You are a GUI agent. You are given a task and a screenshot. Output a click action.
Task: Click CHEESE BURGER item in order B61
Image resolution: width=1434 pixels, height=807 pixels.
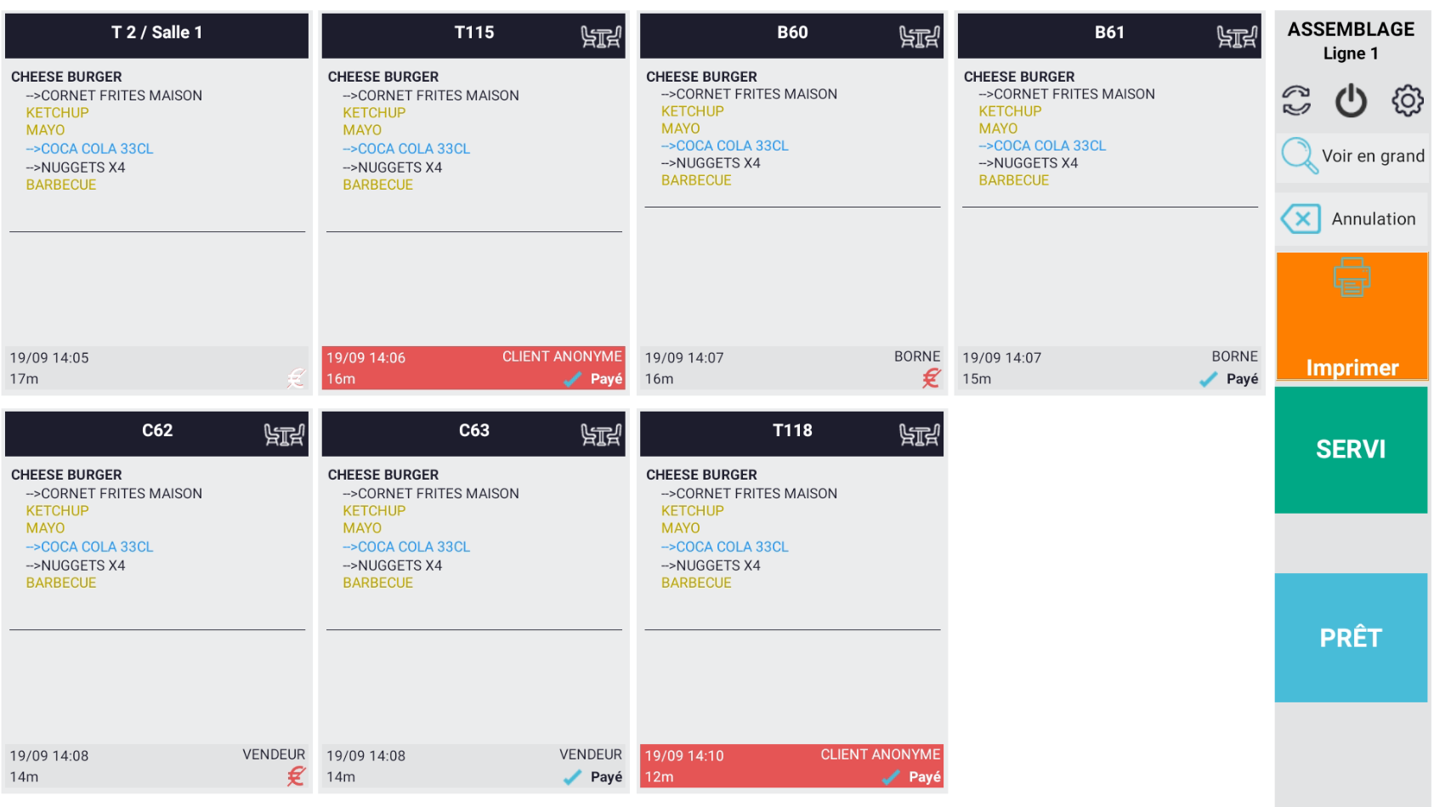point(1018,77)
